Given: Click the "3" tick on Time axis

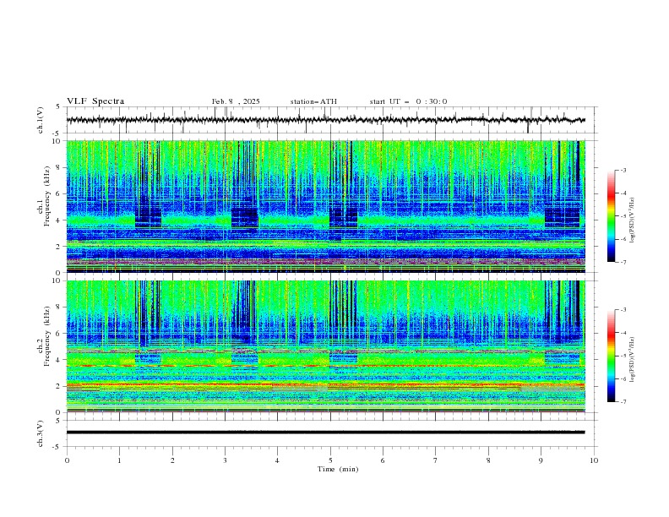Looking at the screenshot, I should click(225, 460).
